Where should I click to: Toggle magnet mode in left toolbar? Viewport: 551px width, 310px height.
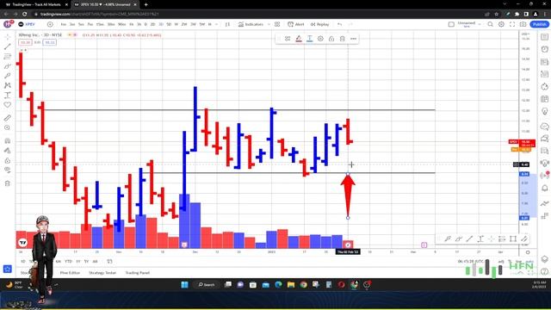(x=8, y=141)
